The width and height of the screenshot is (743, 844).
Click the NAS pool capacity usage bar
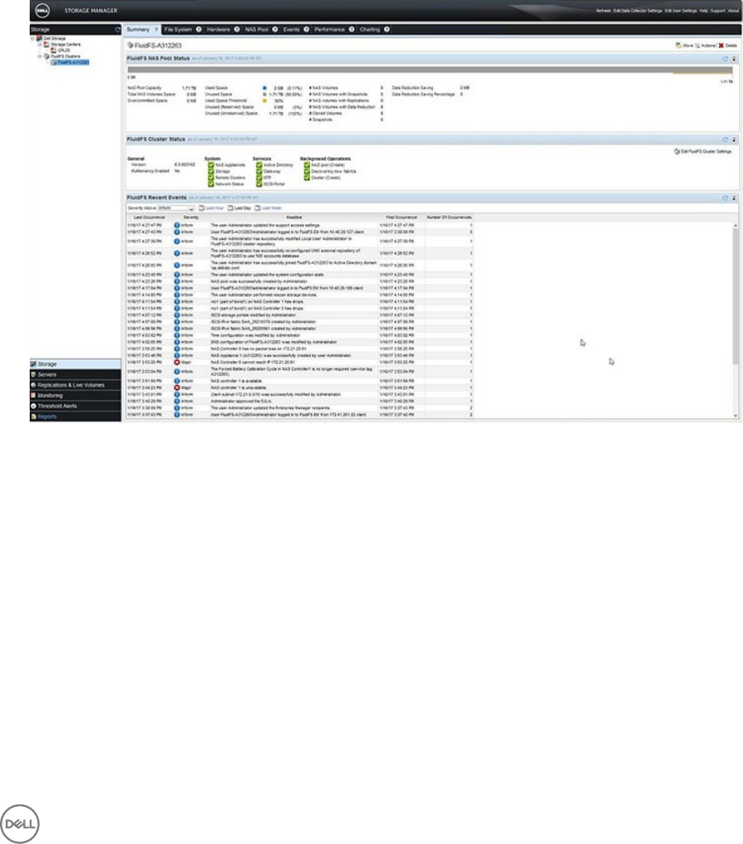430,70
